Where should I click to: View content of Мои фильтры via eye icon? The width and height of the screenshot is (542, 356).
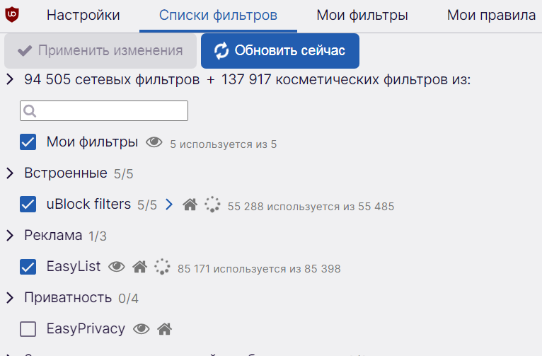pyautogui.click(x=154, y=142)
